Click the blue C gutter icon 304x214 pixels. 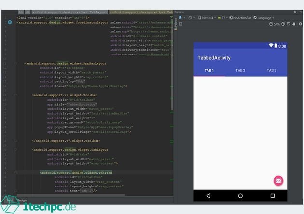point(10,22)
